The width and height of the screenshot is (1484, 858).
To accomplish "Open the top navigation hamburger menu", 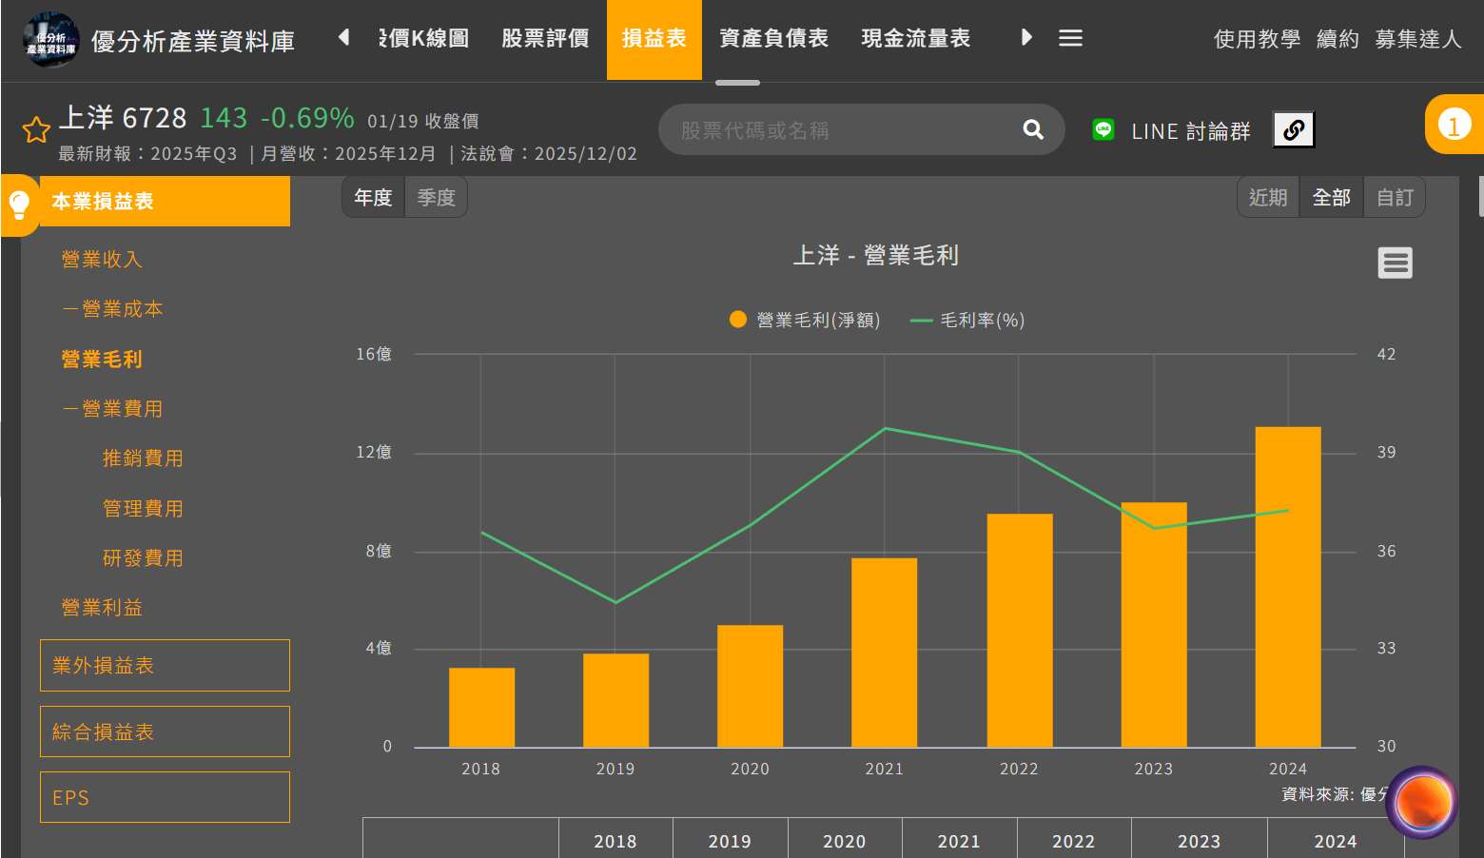I will pos(1070,38).
